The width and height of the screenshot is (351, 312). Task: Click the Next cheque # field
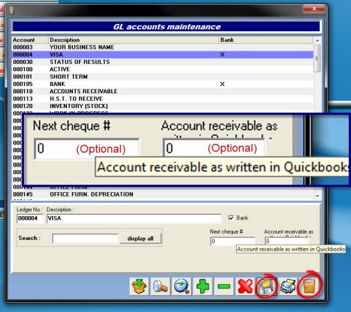click(233, 241)
